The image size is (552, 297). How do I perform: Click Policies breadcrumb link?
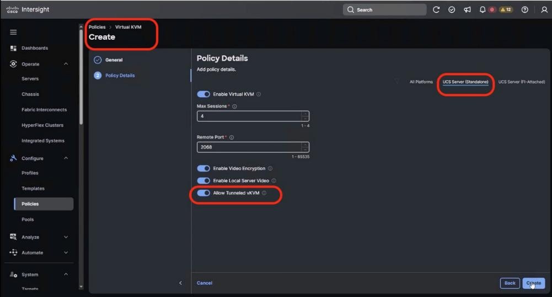(97, 27)
